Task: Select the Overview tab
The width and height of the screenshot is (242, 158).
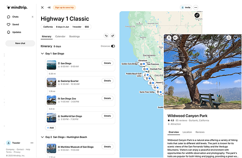Action: [173, 132]
